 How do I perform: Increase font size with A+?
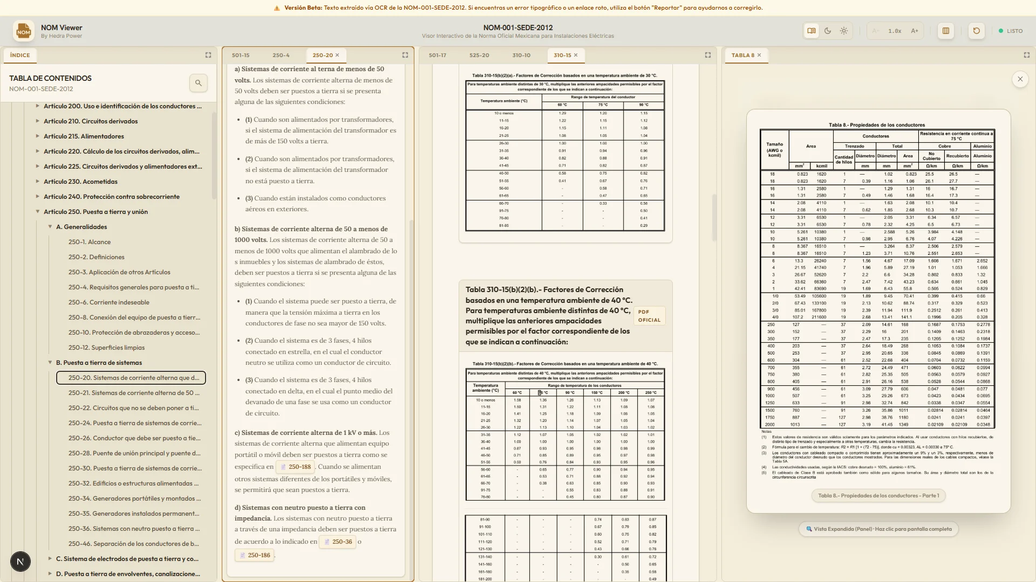click(915, 31)
